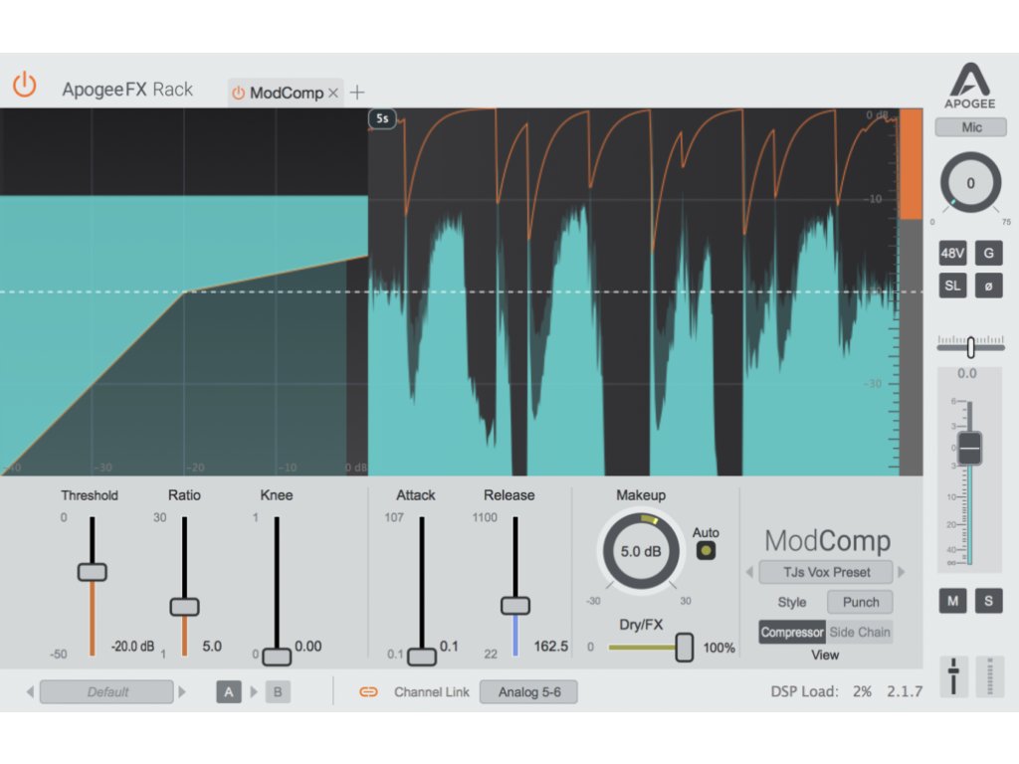Click the Dry/FX mix slider handle
This screenshot has height=764, width=1019.
pos(685,647)
